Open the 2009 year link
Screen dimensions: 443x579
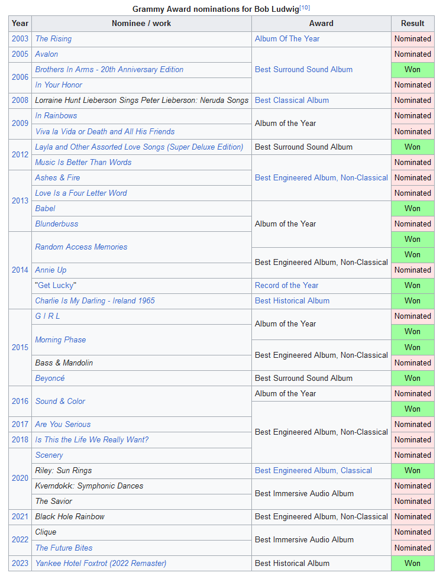click(20, 124)
